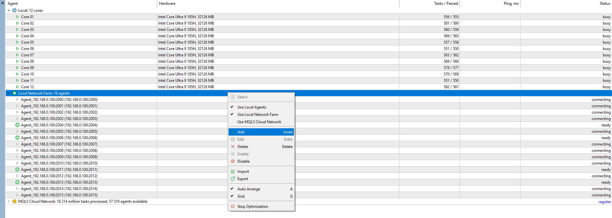Click tasks value 578 / 577
Screen dimensions: 612x218
pos(451,68)
